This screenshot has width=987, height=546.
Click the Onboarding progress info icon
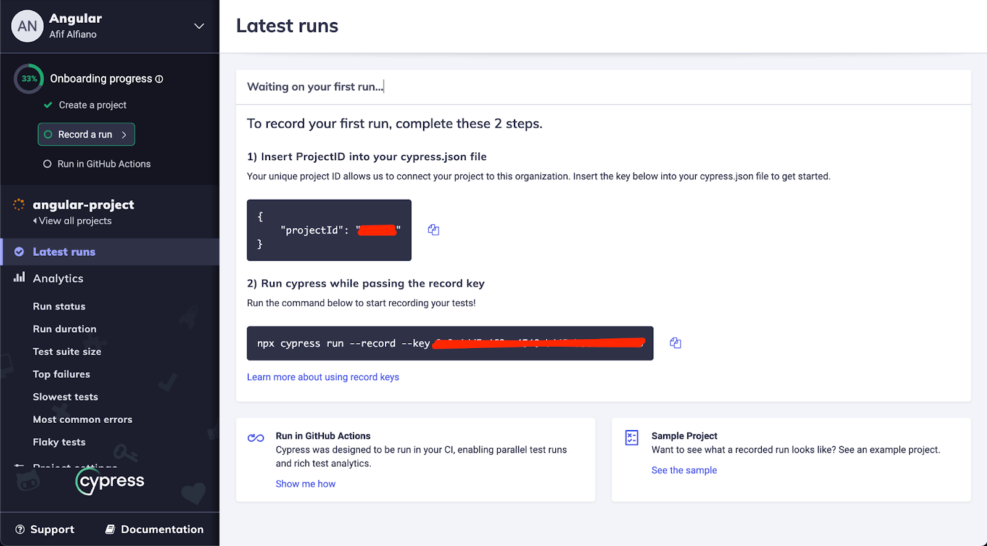159,79
